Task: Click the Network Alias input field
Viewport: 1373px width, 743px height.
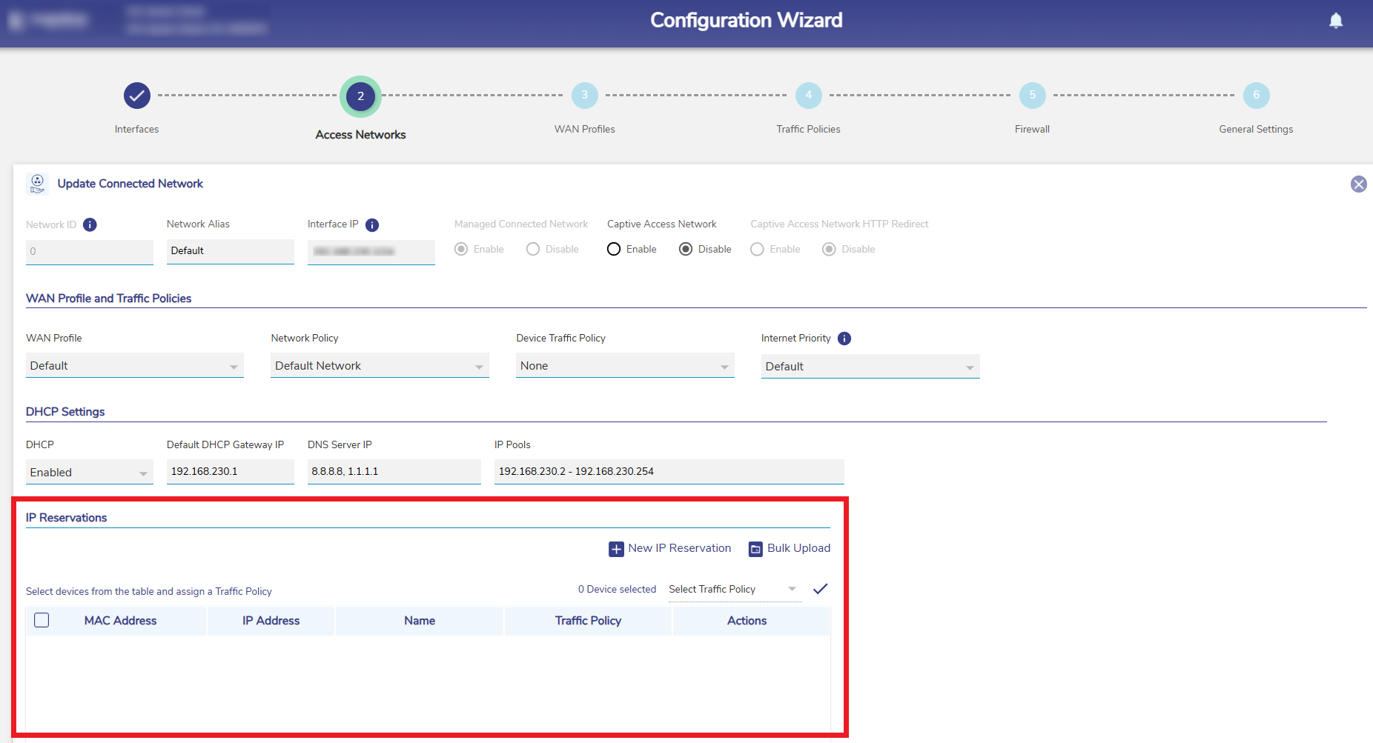Action: tap(231, 251)
